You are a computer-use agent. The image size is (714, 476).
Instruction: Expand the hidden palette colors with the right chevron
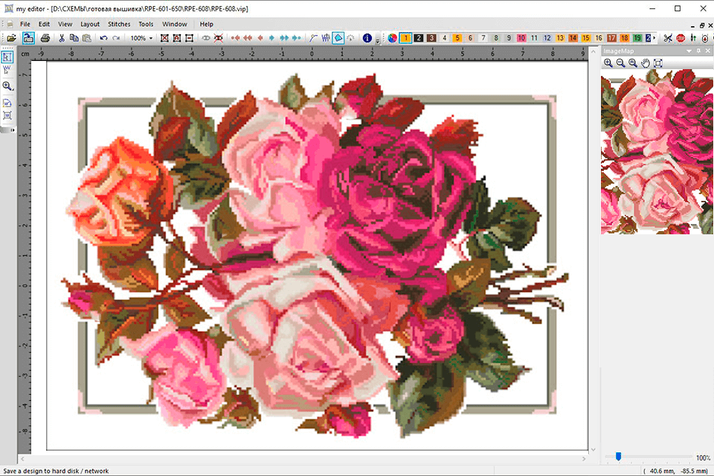coord(655,37)
